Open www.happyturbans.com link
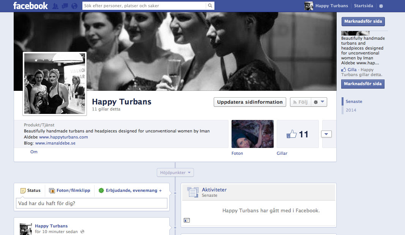This screenshot has height=235, width=405. (x=63, y=137)
